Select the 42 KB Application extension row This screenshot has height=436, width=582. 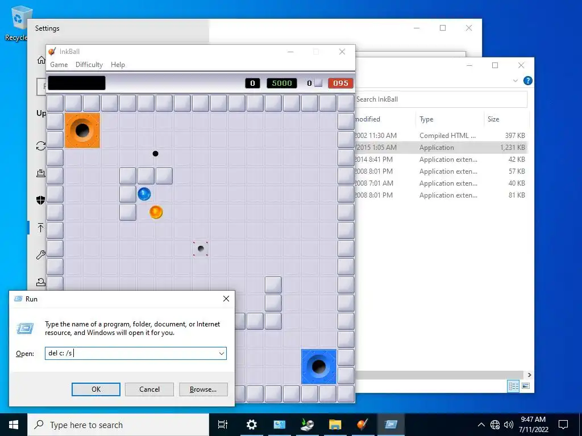click(x=441, y=160)
